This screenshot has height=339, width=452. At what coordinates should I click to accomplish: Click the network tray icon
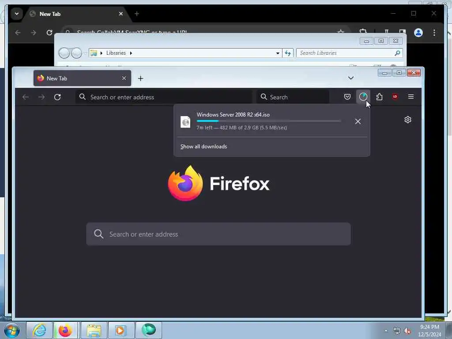[397, 331]
